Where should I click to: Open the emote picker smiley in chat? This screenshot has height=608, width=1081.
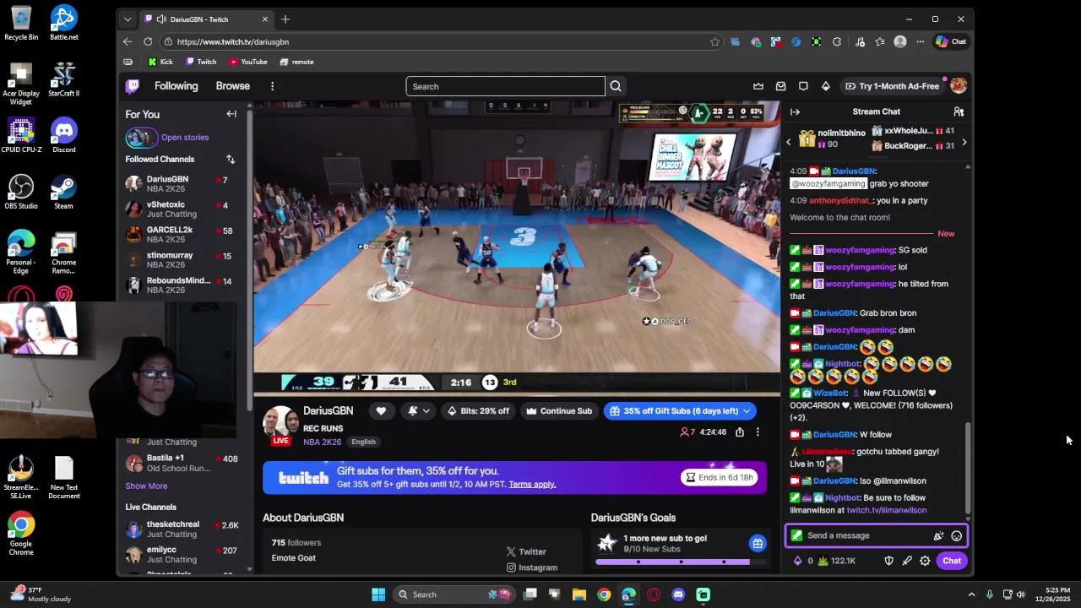[x=956, y=535]
